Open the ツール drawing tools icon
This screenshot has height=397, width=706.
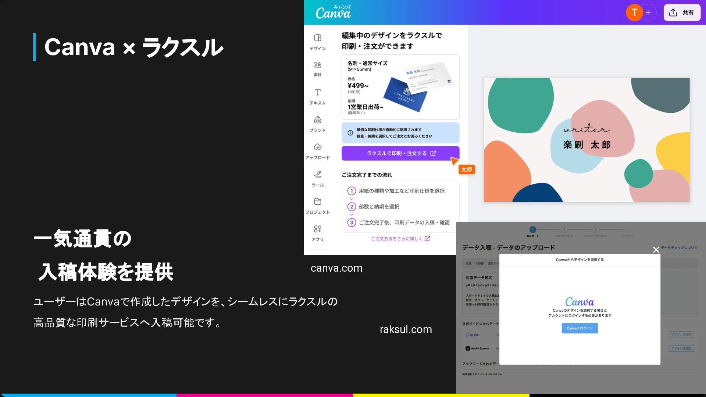coord(318,174)
